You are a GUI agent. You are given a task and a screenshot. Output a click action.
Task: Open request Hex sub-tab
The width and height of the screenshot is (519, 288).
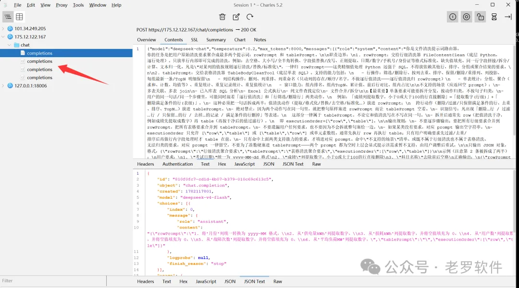point(222,164)
